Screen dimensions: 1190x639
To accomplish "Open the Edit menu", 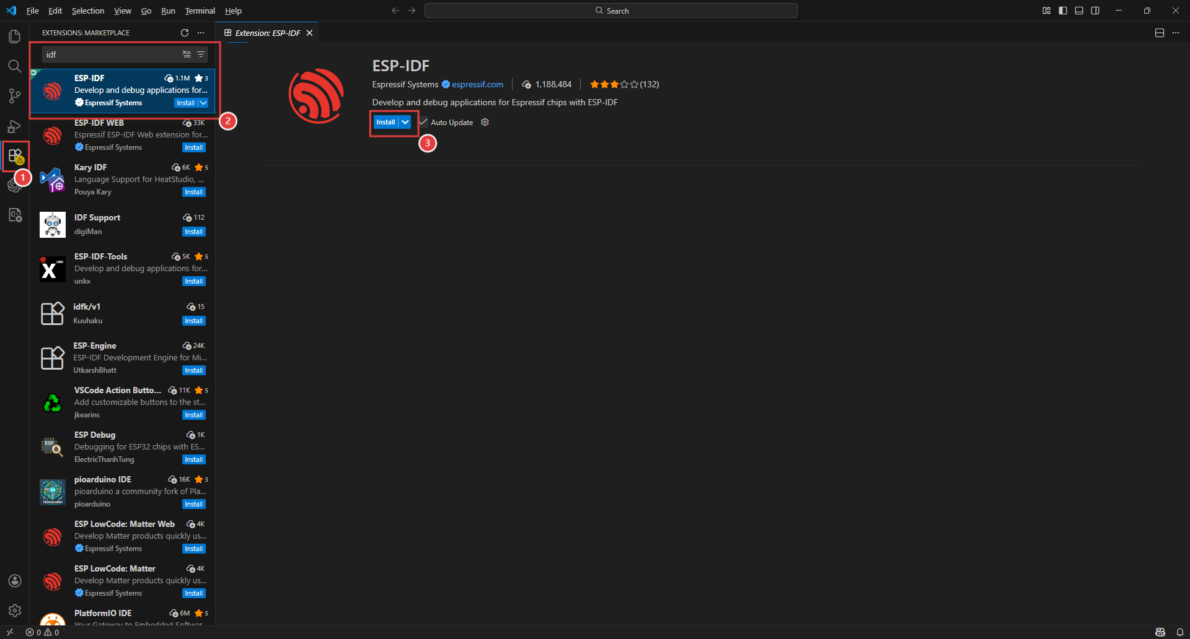I will (x=55, y=11).
